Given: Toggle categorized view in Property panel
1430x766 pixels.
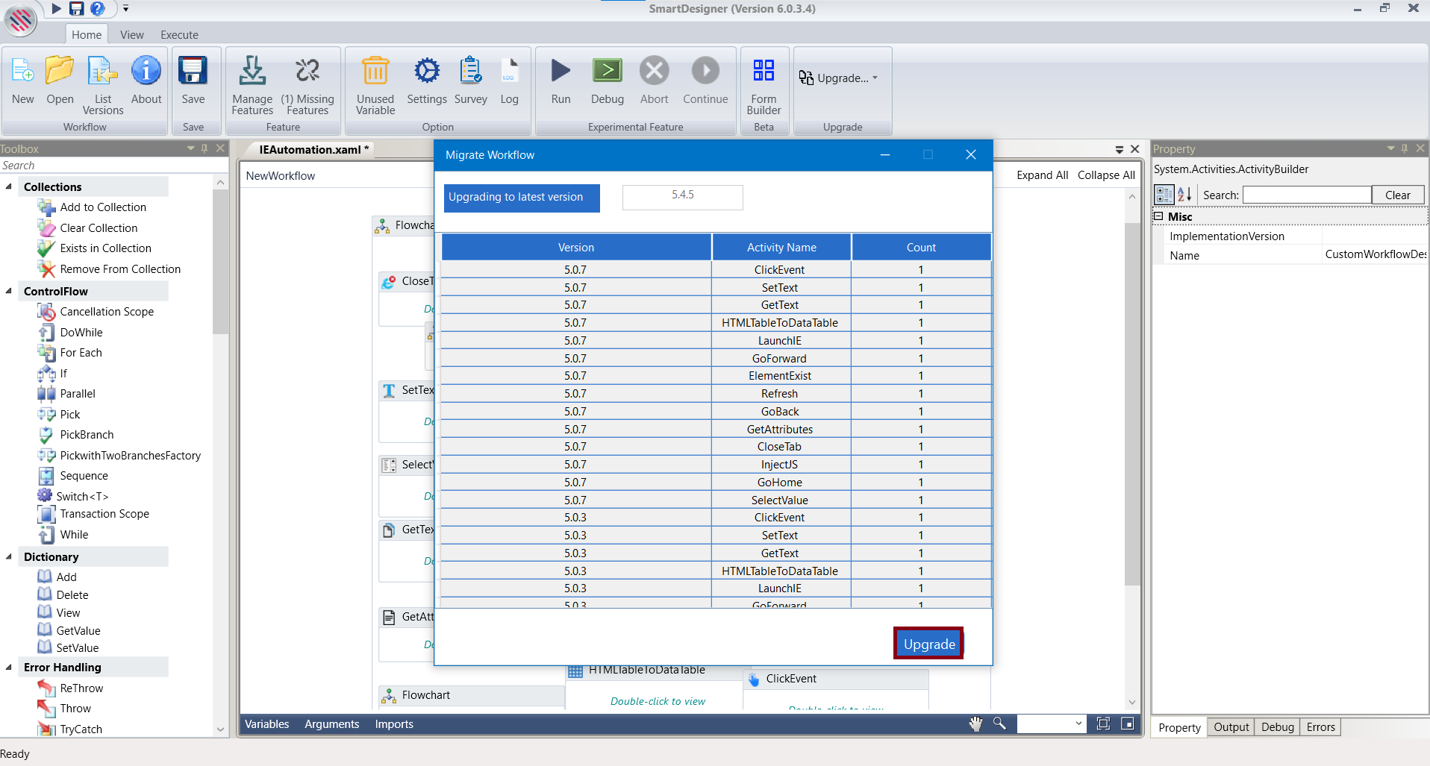Looking at the screenshot, I should pyautogui.click(x=1164, y=195).
